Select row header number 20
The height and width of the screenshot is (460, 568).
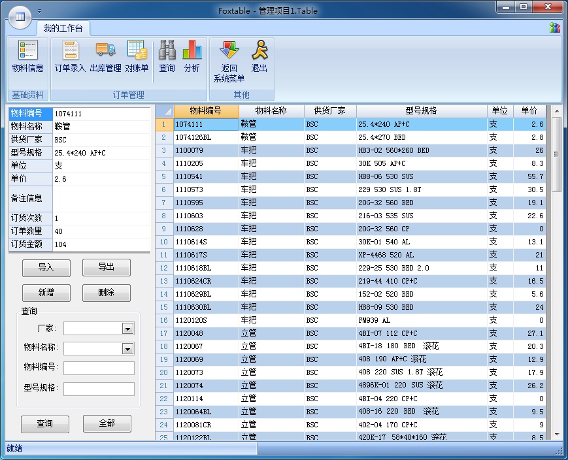(x=164, y=372)
